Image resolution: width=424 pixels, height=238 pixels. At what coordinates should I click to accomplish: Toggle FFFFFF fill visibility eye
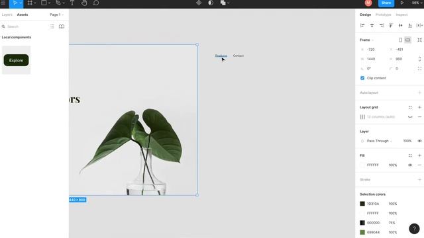tap(410, 165)
